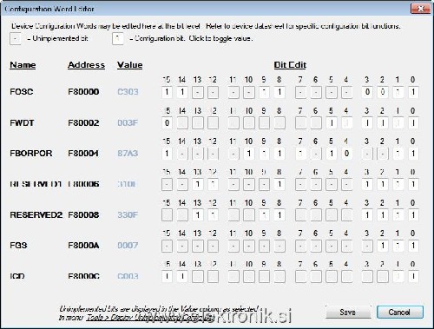Toggle FBORPOR bit 4 value

pos(346,154)
